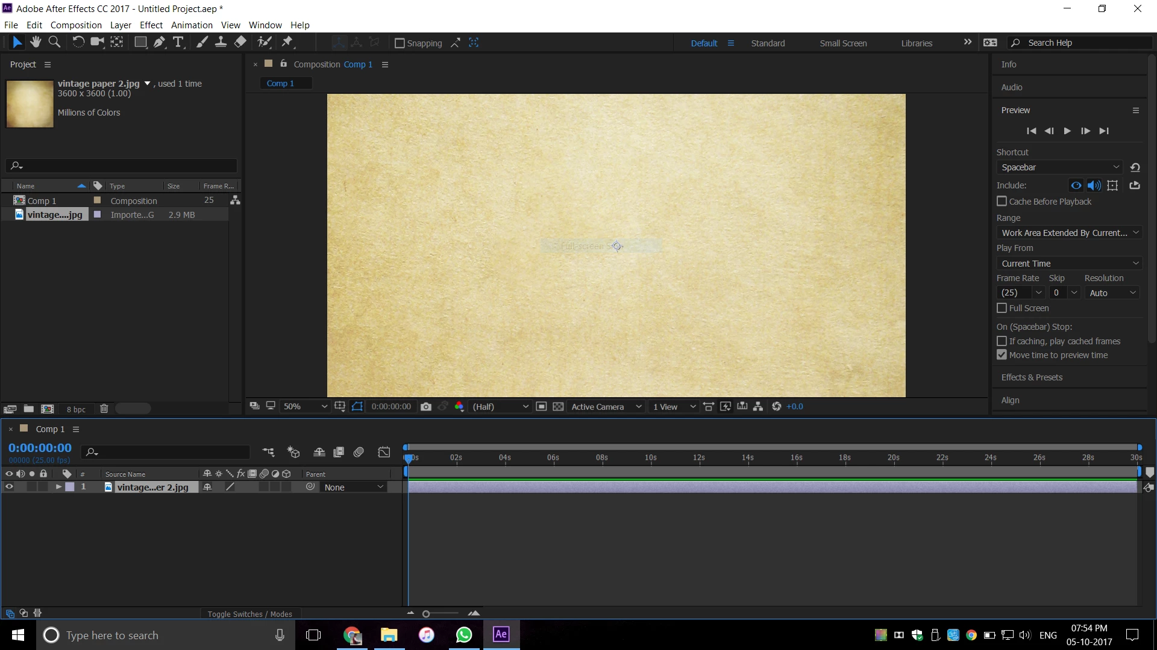This screenshot has height=650, width=1157.
Task: Click the Take Snapshot camera icon
Action: pos(426,407)
